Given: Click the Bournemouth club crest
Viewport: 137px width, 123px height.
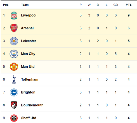Looking at the screenshot, I should pos(14,105).
